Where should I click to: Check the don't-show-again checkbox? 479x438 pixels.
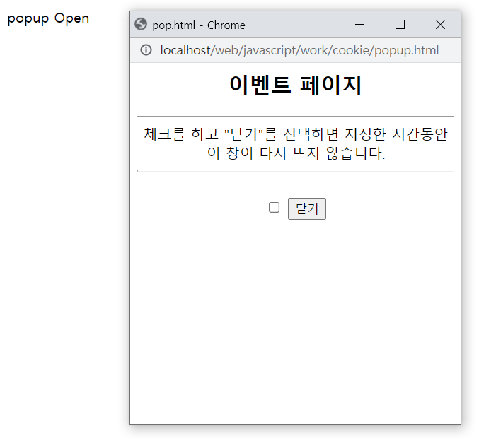tap(274, 208)
